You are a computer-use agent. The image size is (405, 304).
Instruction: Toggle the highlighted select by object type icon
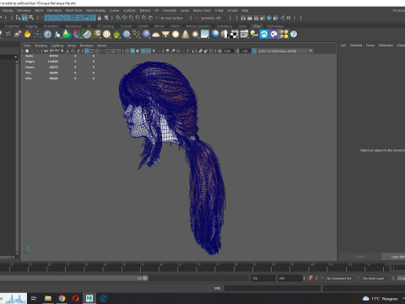24,18
